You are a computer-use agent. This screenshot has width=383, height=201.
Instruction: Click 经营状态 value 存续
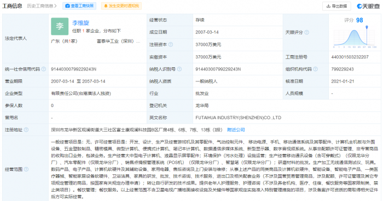click(x=200, y=20)
